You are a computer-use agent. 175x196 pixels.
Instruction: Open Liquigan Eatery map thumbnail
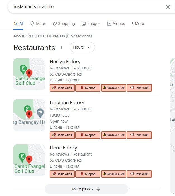[29, 115]
